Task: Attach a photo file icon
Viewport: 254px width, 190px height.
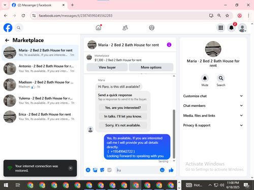Action: click(95, 170)
